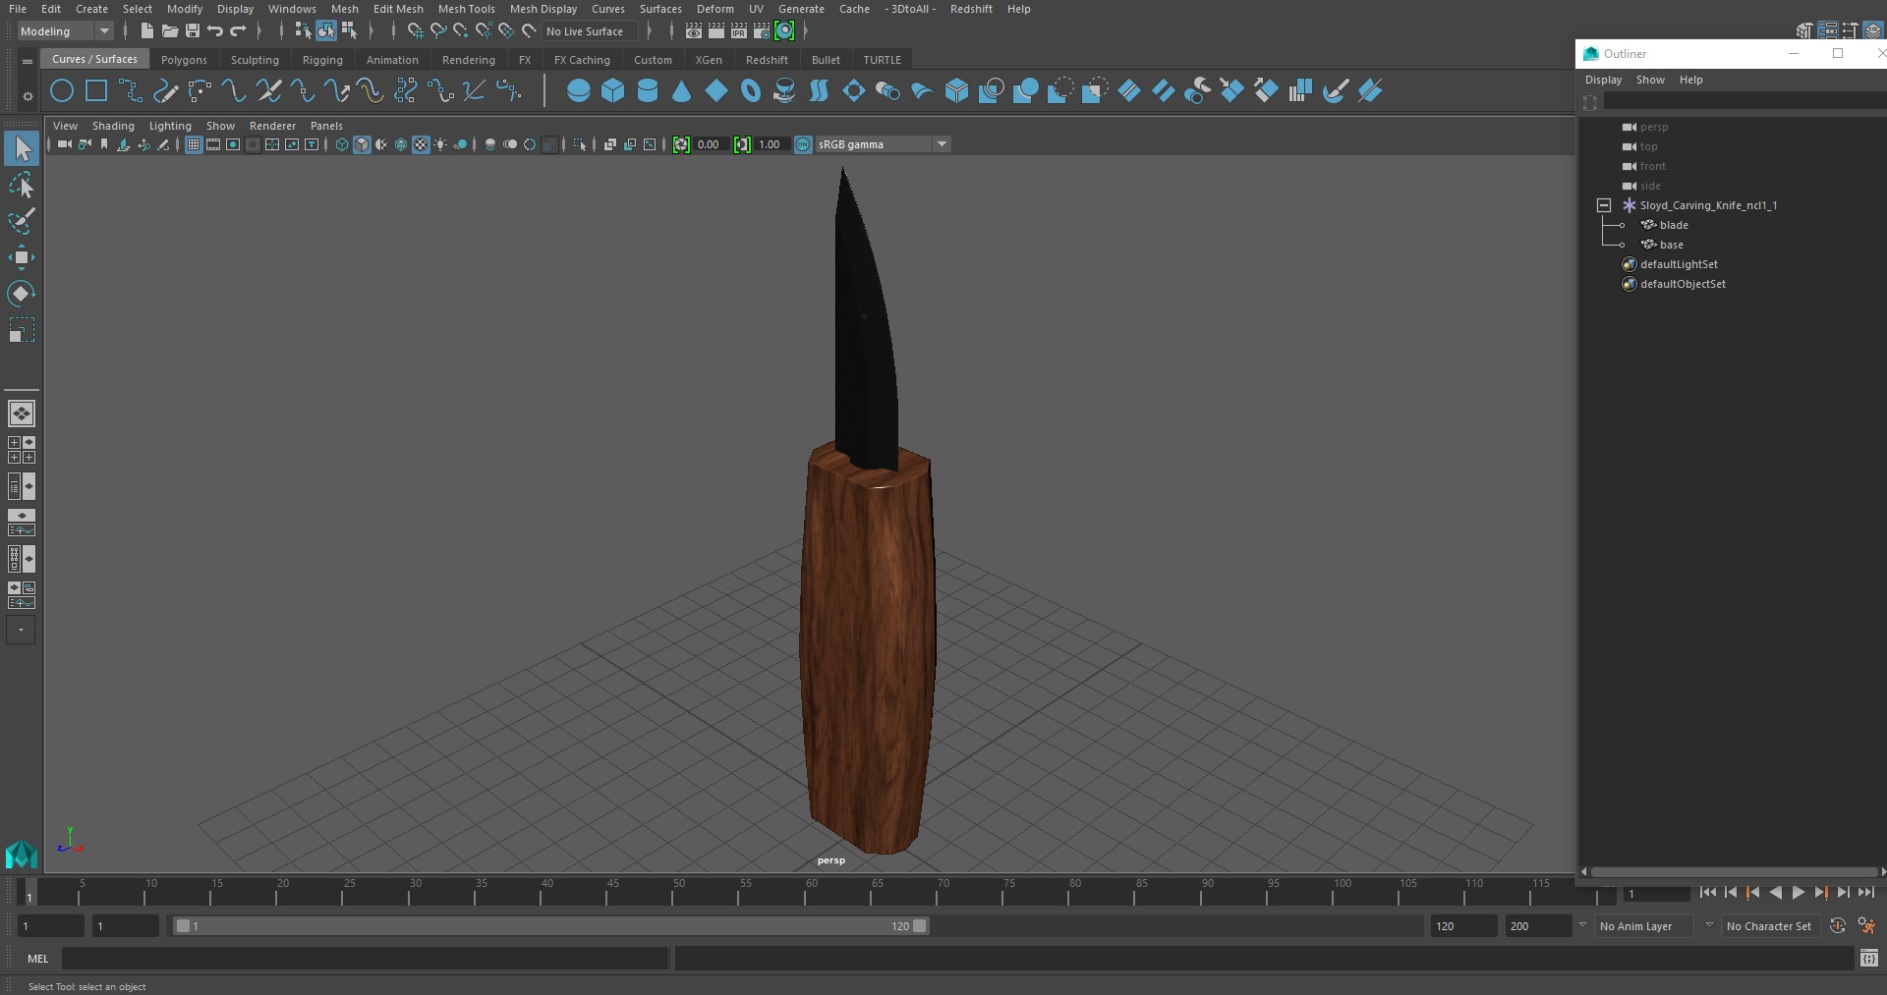This screenshot has width=1887, height=995.
Task: Play the animation backwards
Action: coord(1775,893)
